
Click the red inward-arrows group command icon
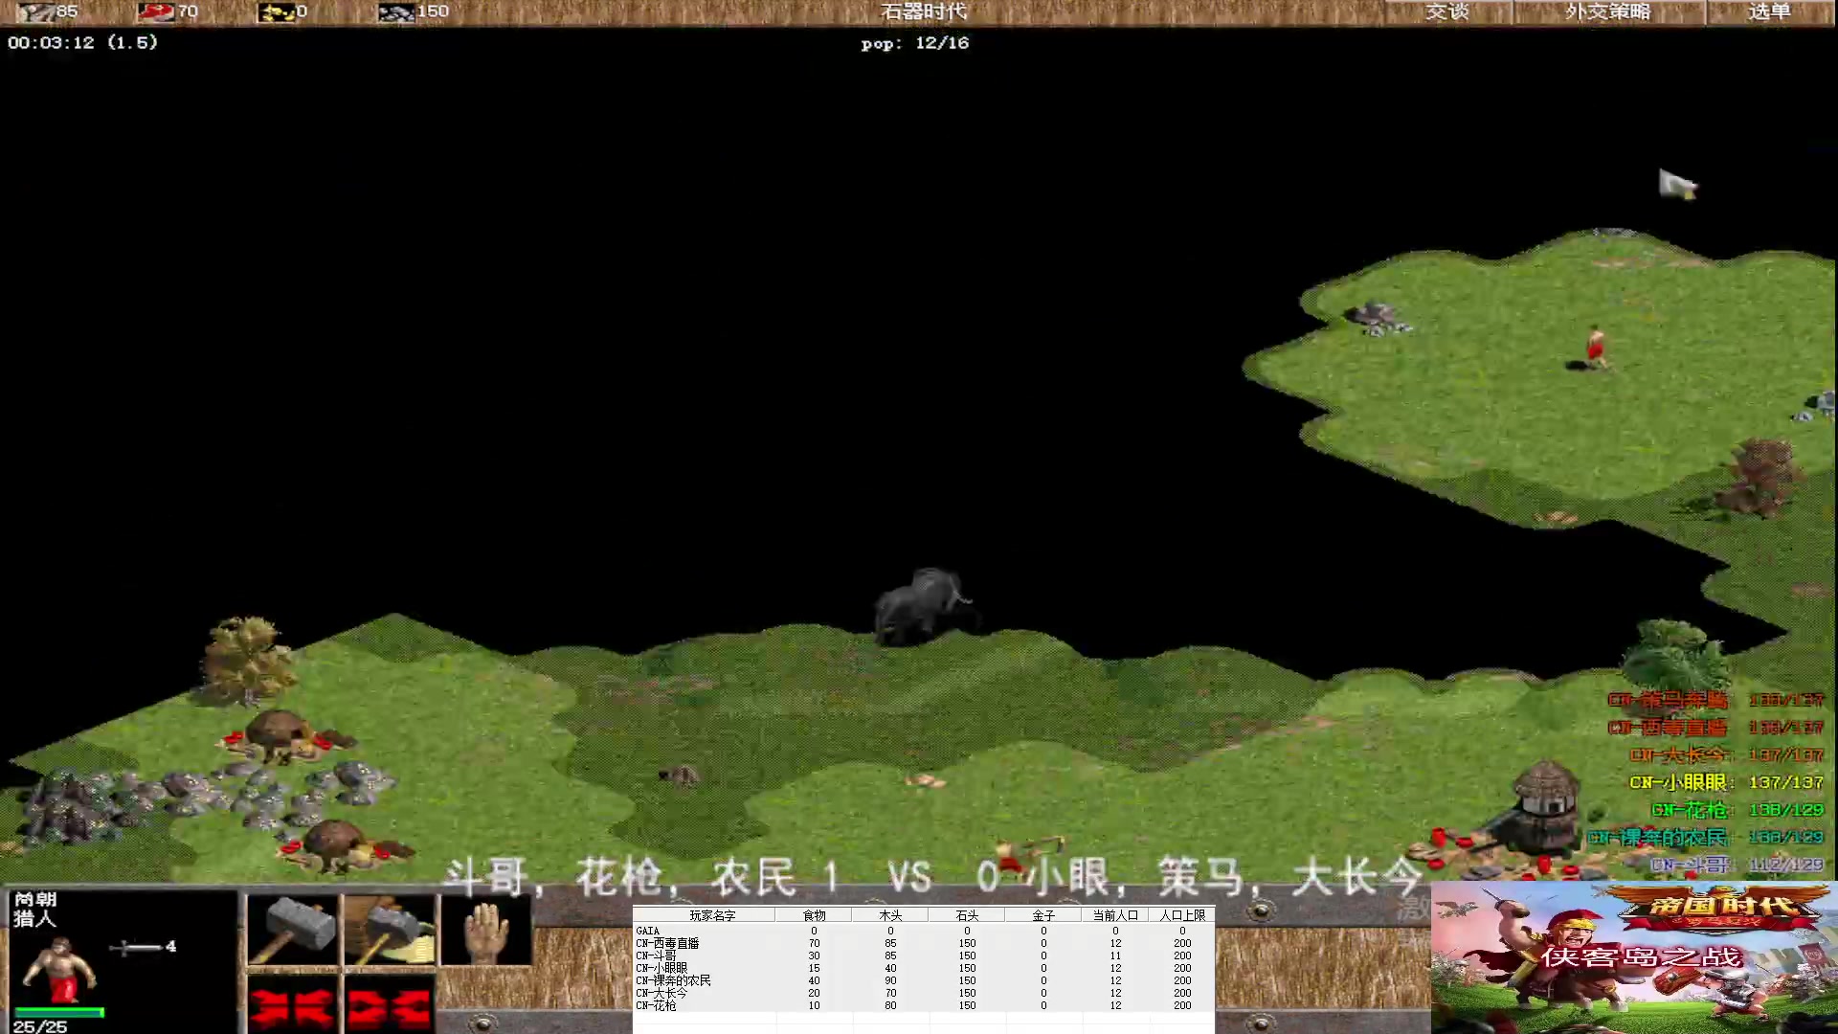(294, 1005)
